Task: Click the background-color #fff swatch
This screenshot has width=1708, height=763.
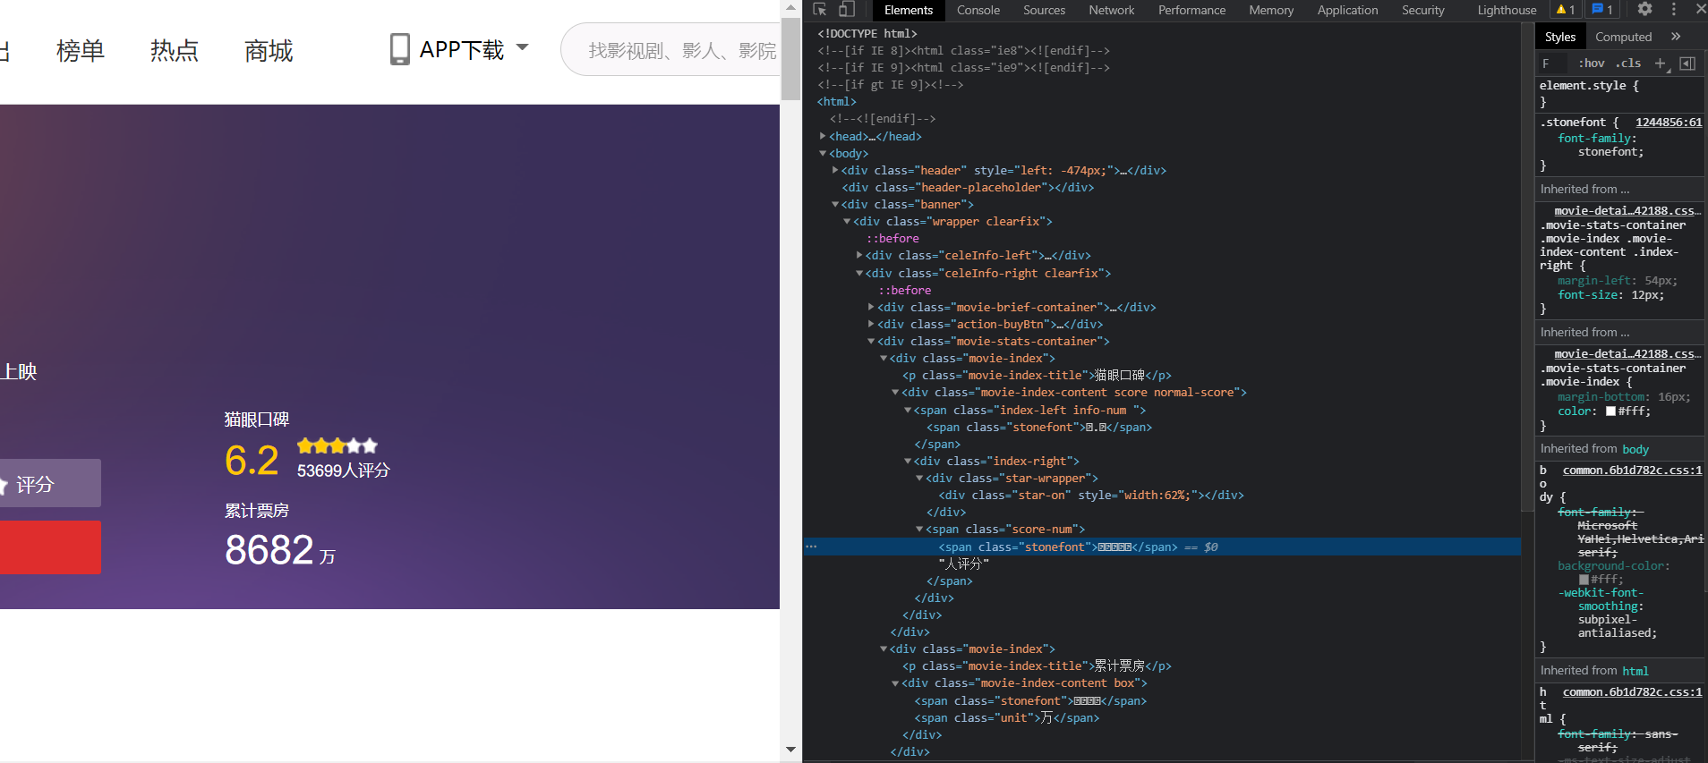Action: (x=1584, y=580)
